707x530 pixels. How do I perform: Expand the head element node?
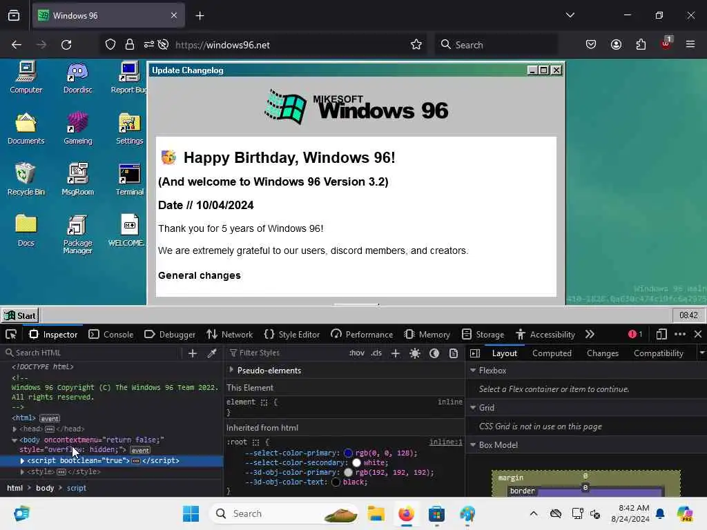[x=14, y=429]
